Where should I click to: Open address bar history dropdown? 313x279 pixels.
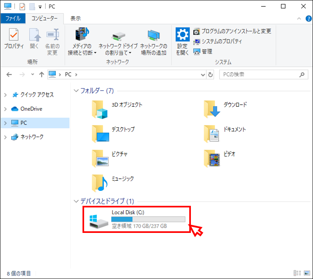coord(203,75)
